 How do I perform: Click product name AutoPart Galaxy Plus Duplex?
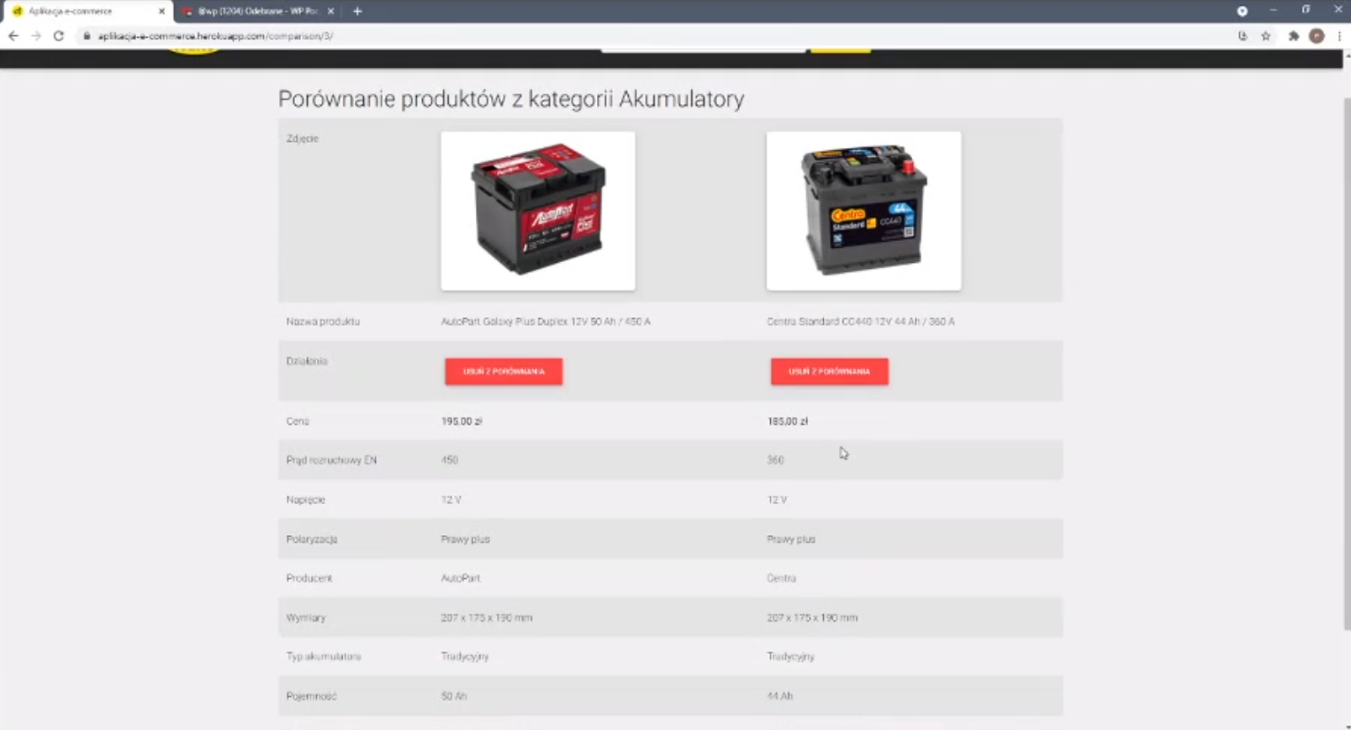546,322
